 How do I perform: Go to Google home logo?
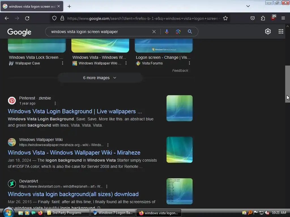pos(19,32)
